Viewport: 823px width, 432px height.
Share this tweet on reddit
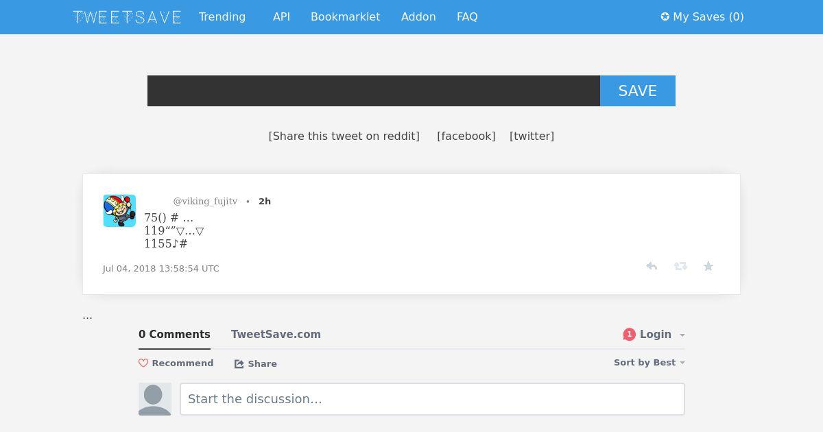(x=344, y=136)
